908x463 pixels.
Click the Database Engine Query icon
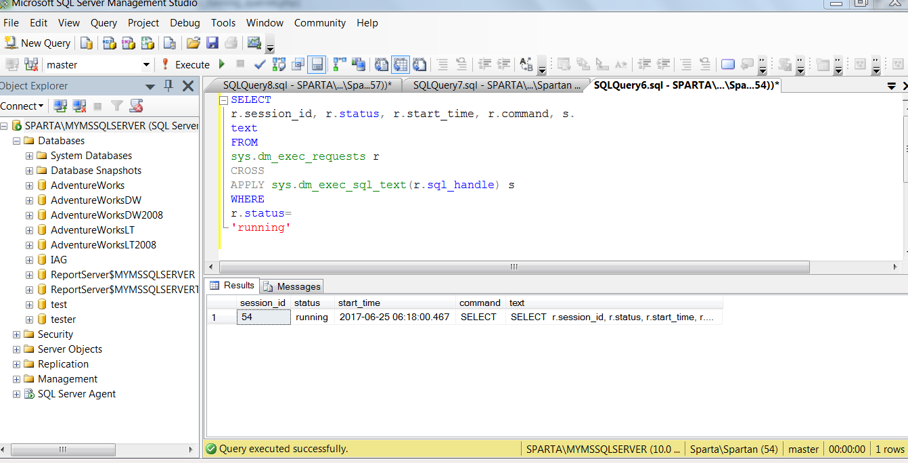87,43
